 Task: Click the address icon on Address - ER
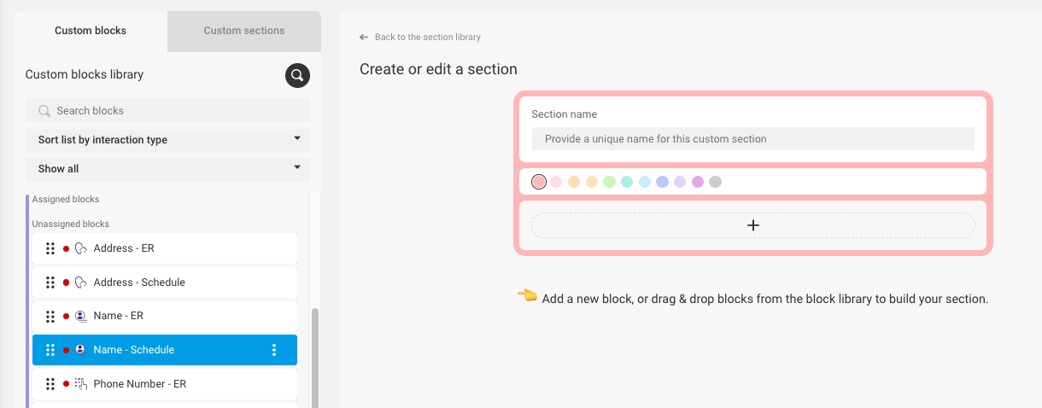coord(81,248)
